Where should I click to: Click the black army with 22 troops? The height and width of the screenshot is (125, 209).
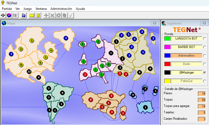coord(29,71)
